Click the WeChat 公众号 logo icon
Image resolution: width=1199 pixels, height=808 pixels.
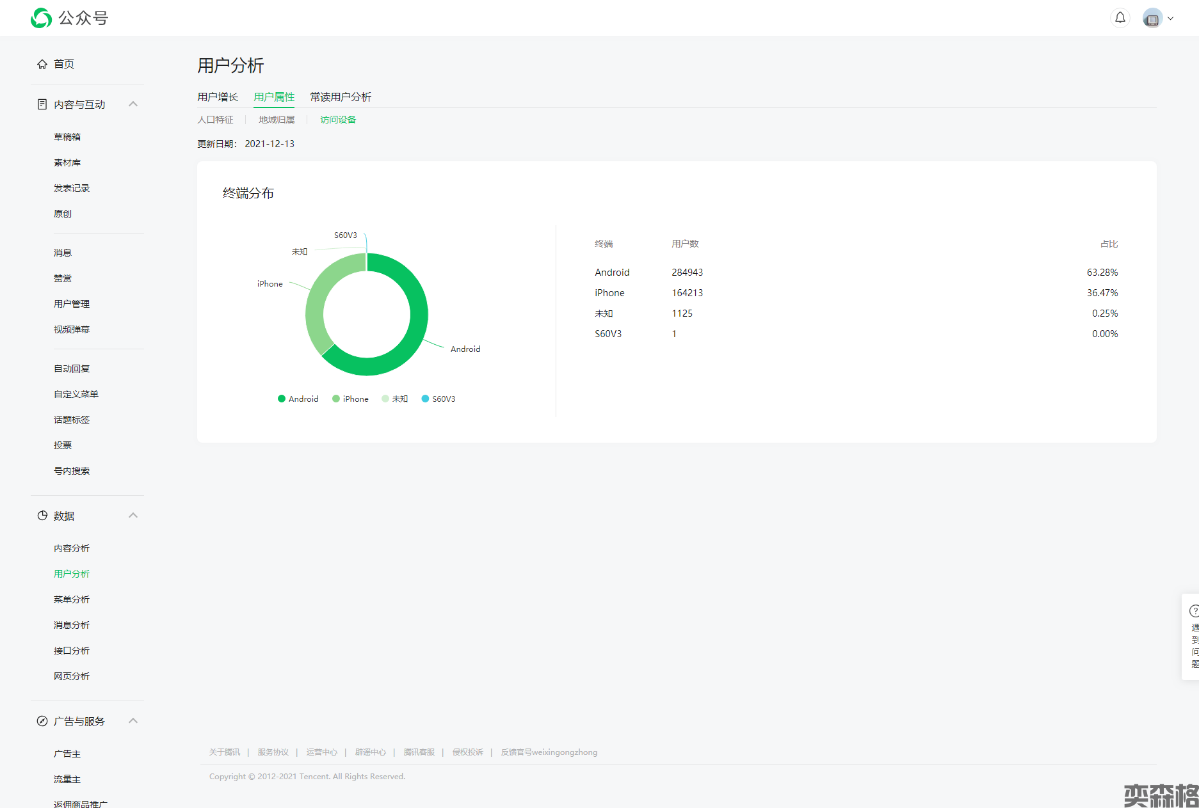tap(42, 18)
